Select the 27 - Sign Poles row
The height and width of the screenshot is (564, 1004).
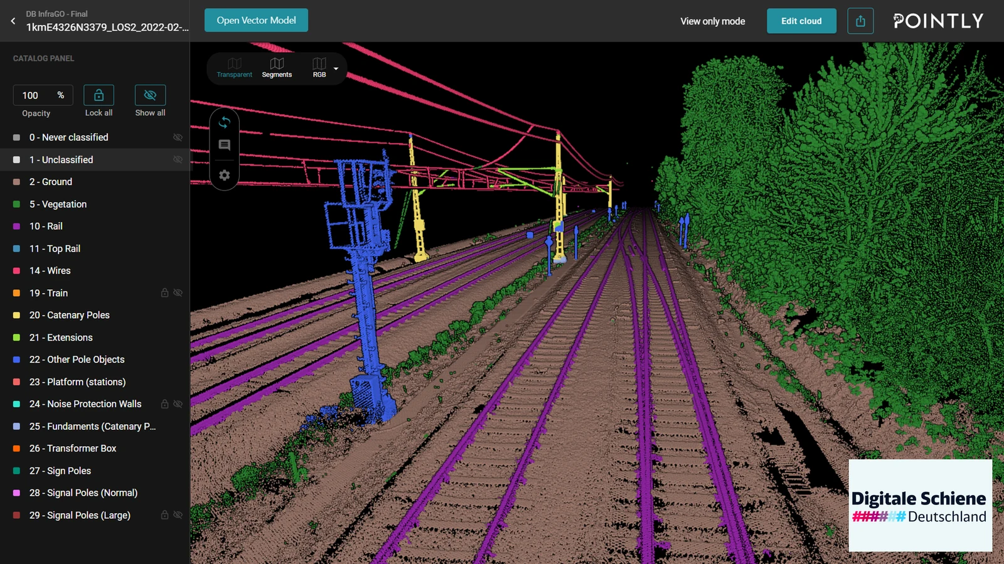pos(95,471)
